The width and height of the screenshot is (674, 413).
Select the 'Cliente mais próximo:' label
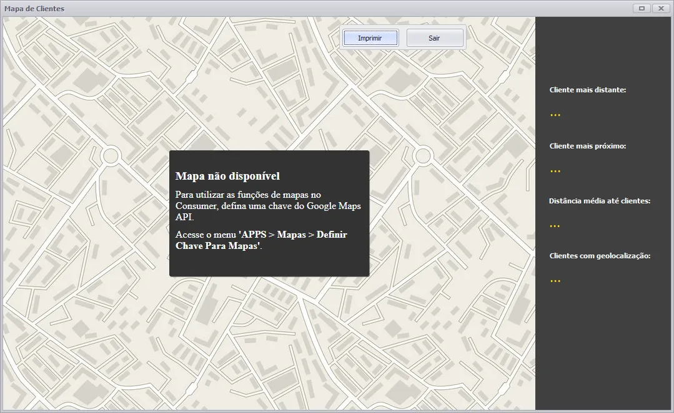tap(587, 146)
